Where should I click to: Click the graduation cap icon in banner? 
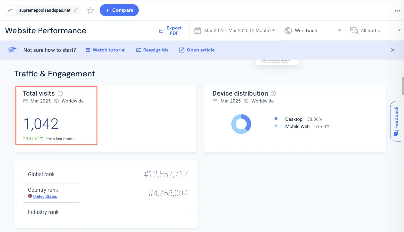[x=12, y=50]
